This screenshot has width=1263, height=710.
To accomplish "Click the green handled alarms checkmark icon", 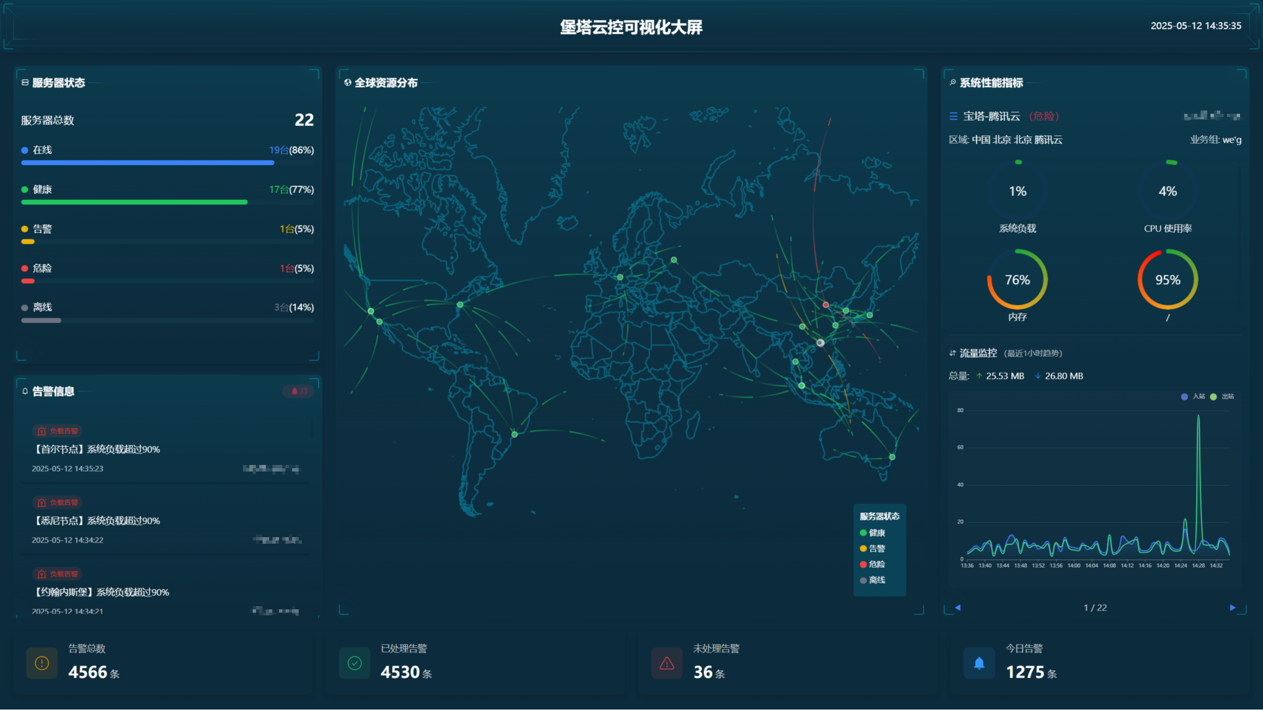I will 354,664.
